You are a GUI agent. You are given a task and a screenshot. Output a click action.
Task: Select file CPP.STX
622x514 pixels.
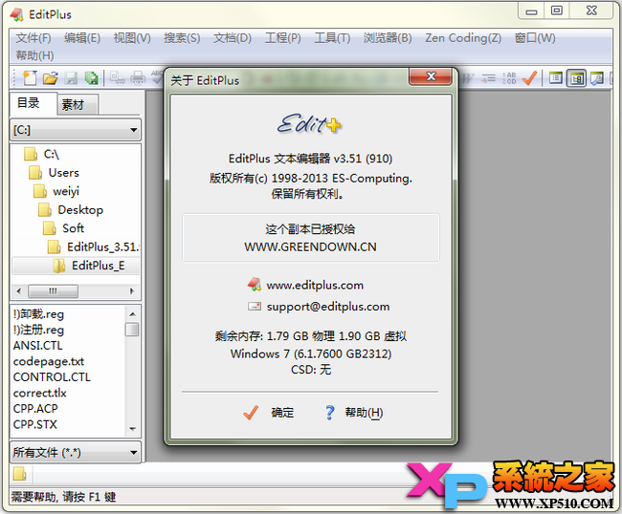(34, 424)
